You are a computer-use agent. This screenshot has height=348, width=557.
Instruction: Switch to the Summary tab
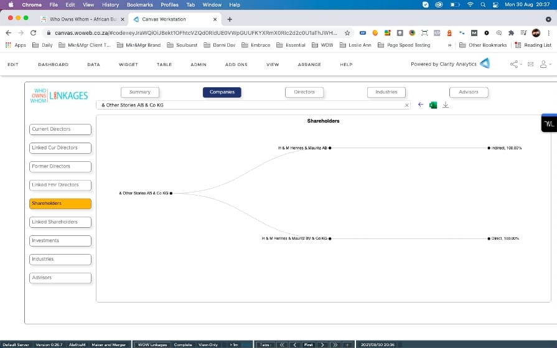point(140,92)
